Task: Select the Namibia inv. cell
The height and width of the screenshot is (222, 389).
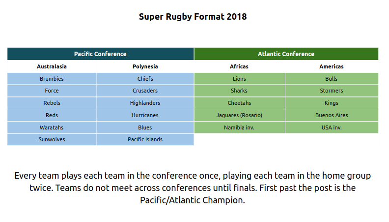Action: point(239,127)
